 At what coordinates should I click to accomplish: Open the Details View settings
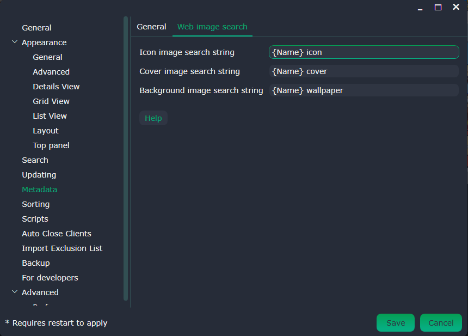coord(56,86)
